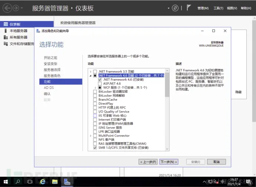Enable the ASP.NET 4.6 checkbox
This screenshot has width=256, height=187.
click(100, 84)
